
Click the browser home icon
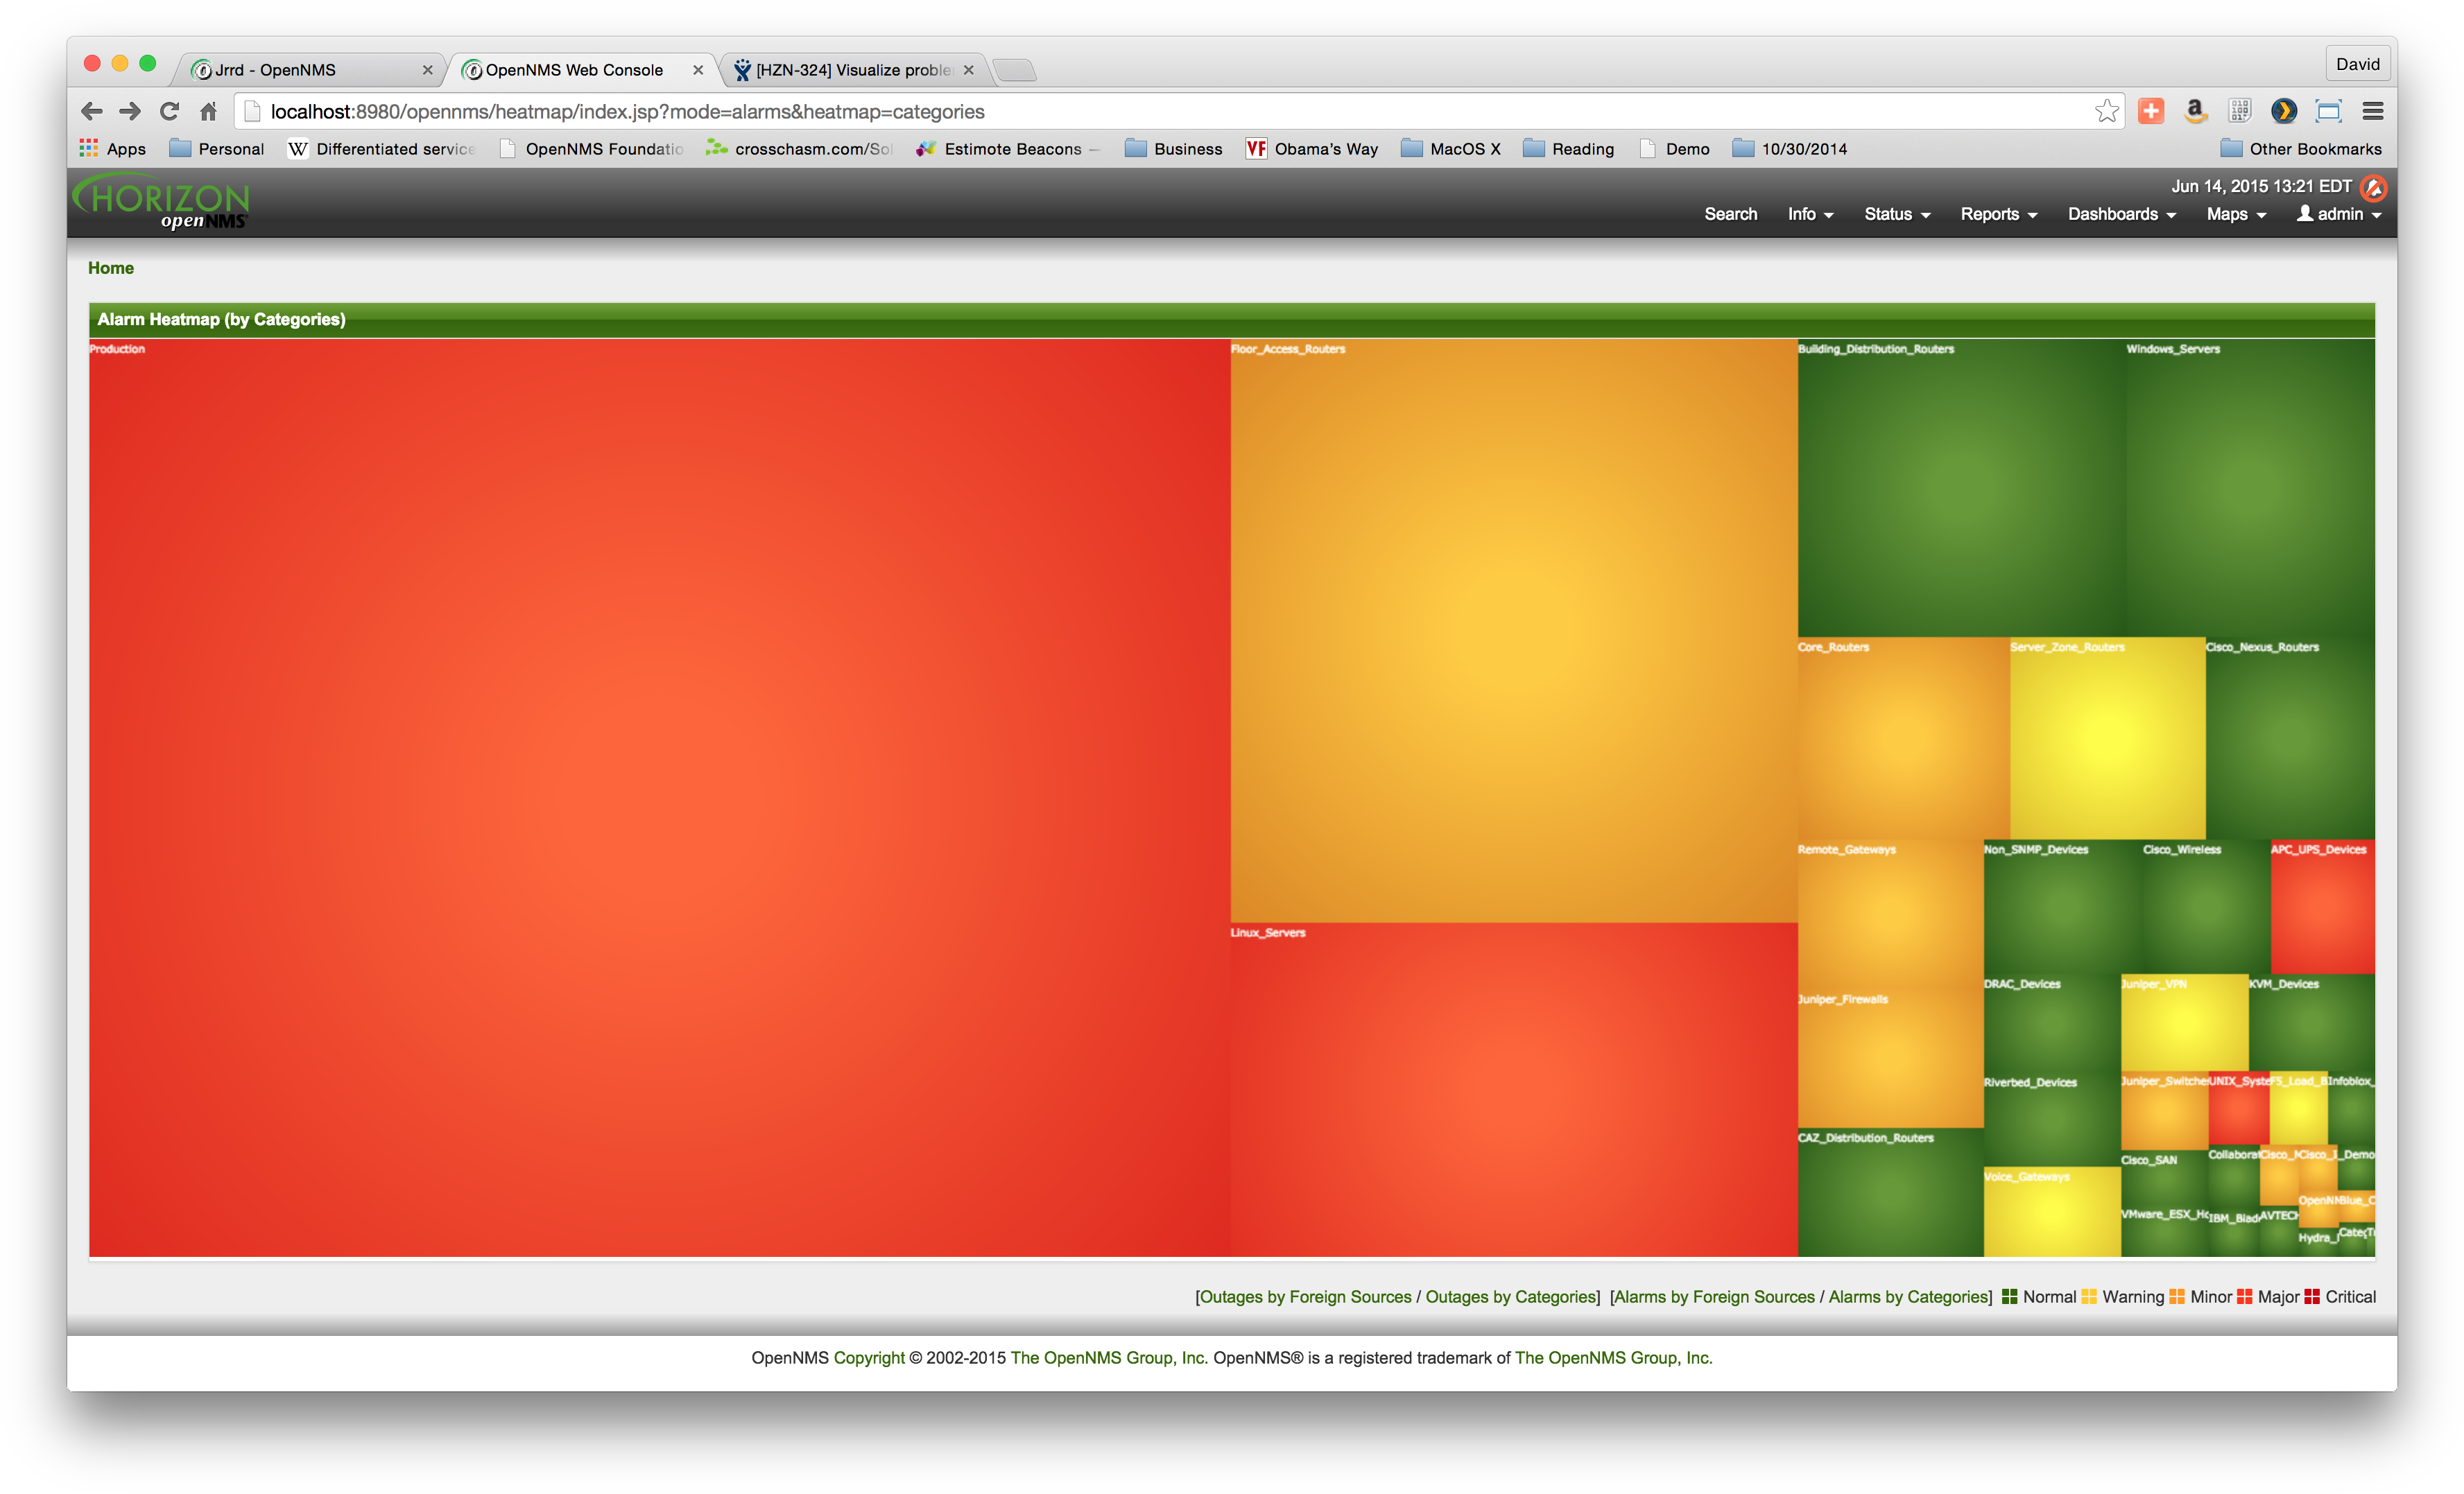[208, 111]
